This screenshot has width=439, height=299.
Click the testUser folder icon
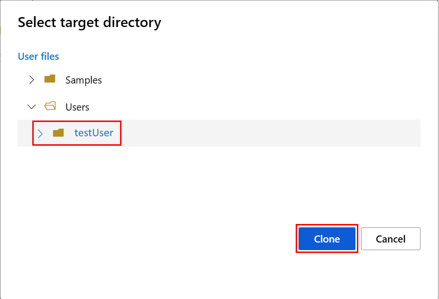coord(58,133)
